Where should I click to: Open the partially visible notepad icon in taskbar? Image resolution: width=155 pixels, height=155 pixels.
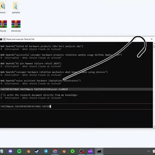2,151
